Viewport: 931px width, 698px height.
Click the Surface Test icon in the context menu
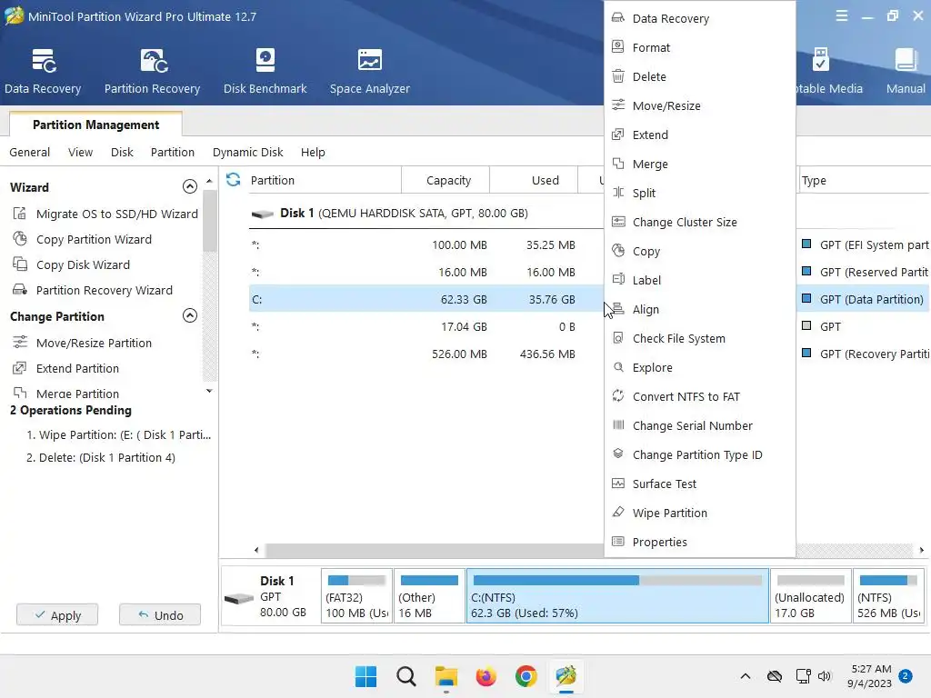pos(618,484)
